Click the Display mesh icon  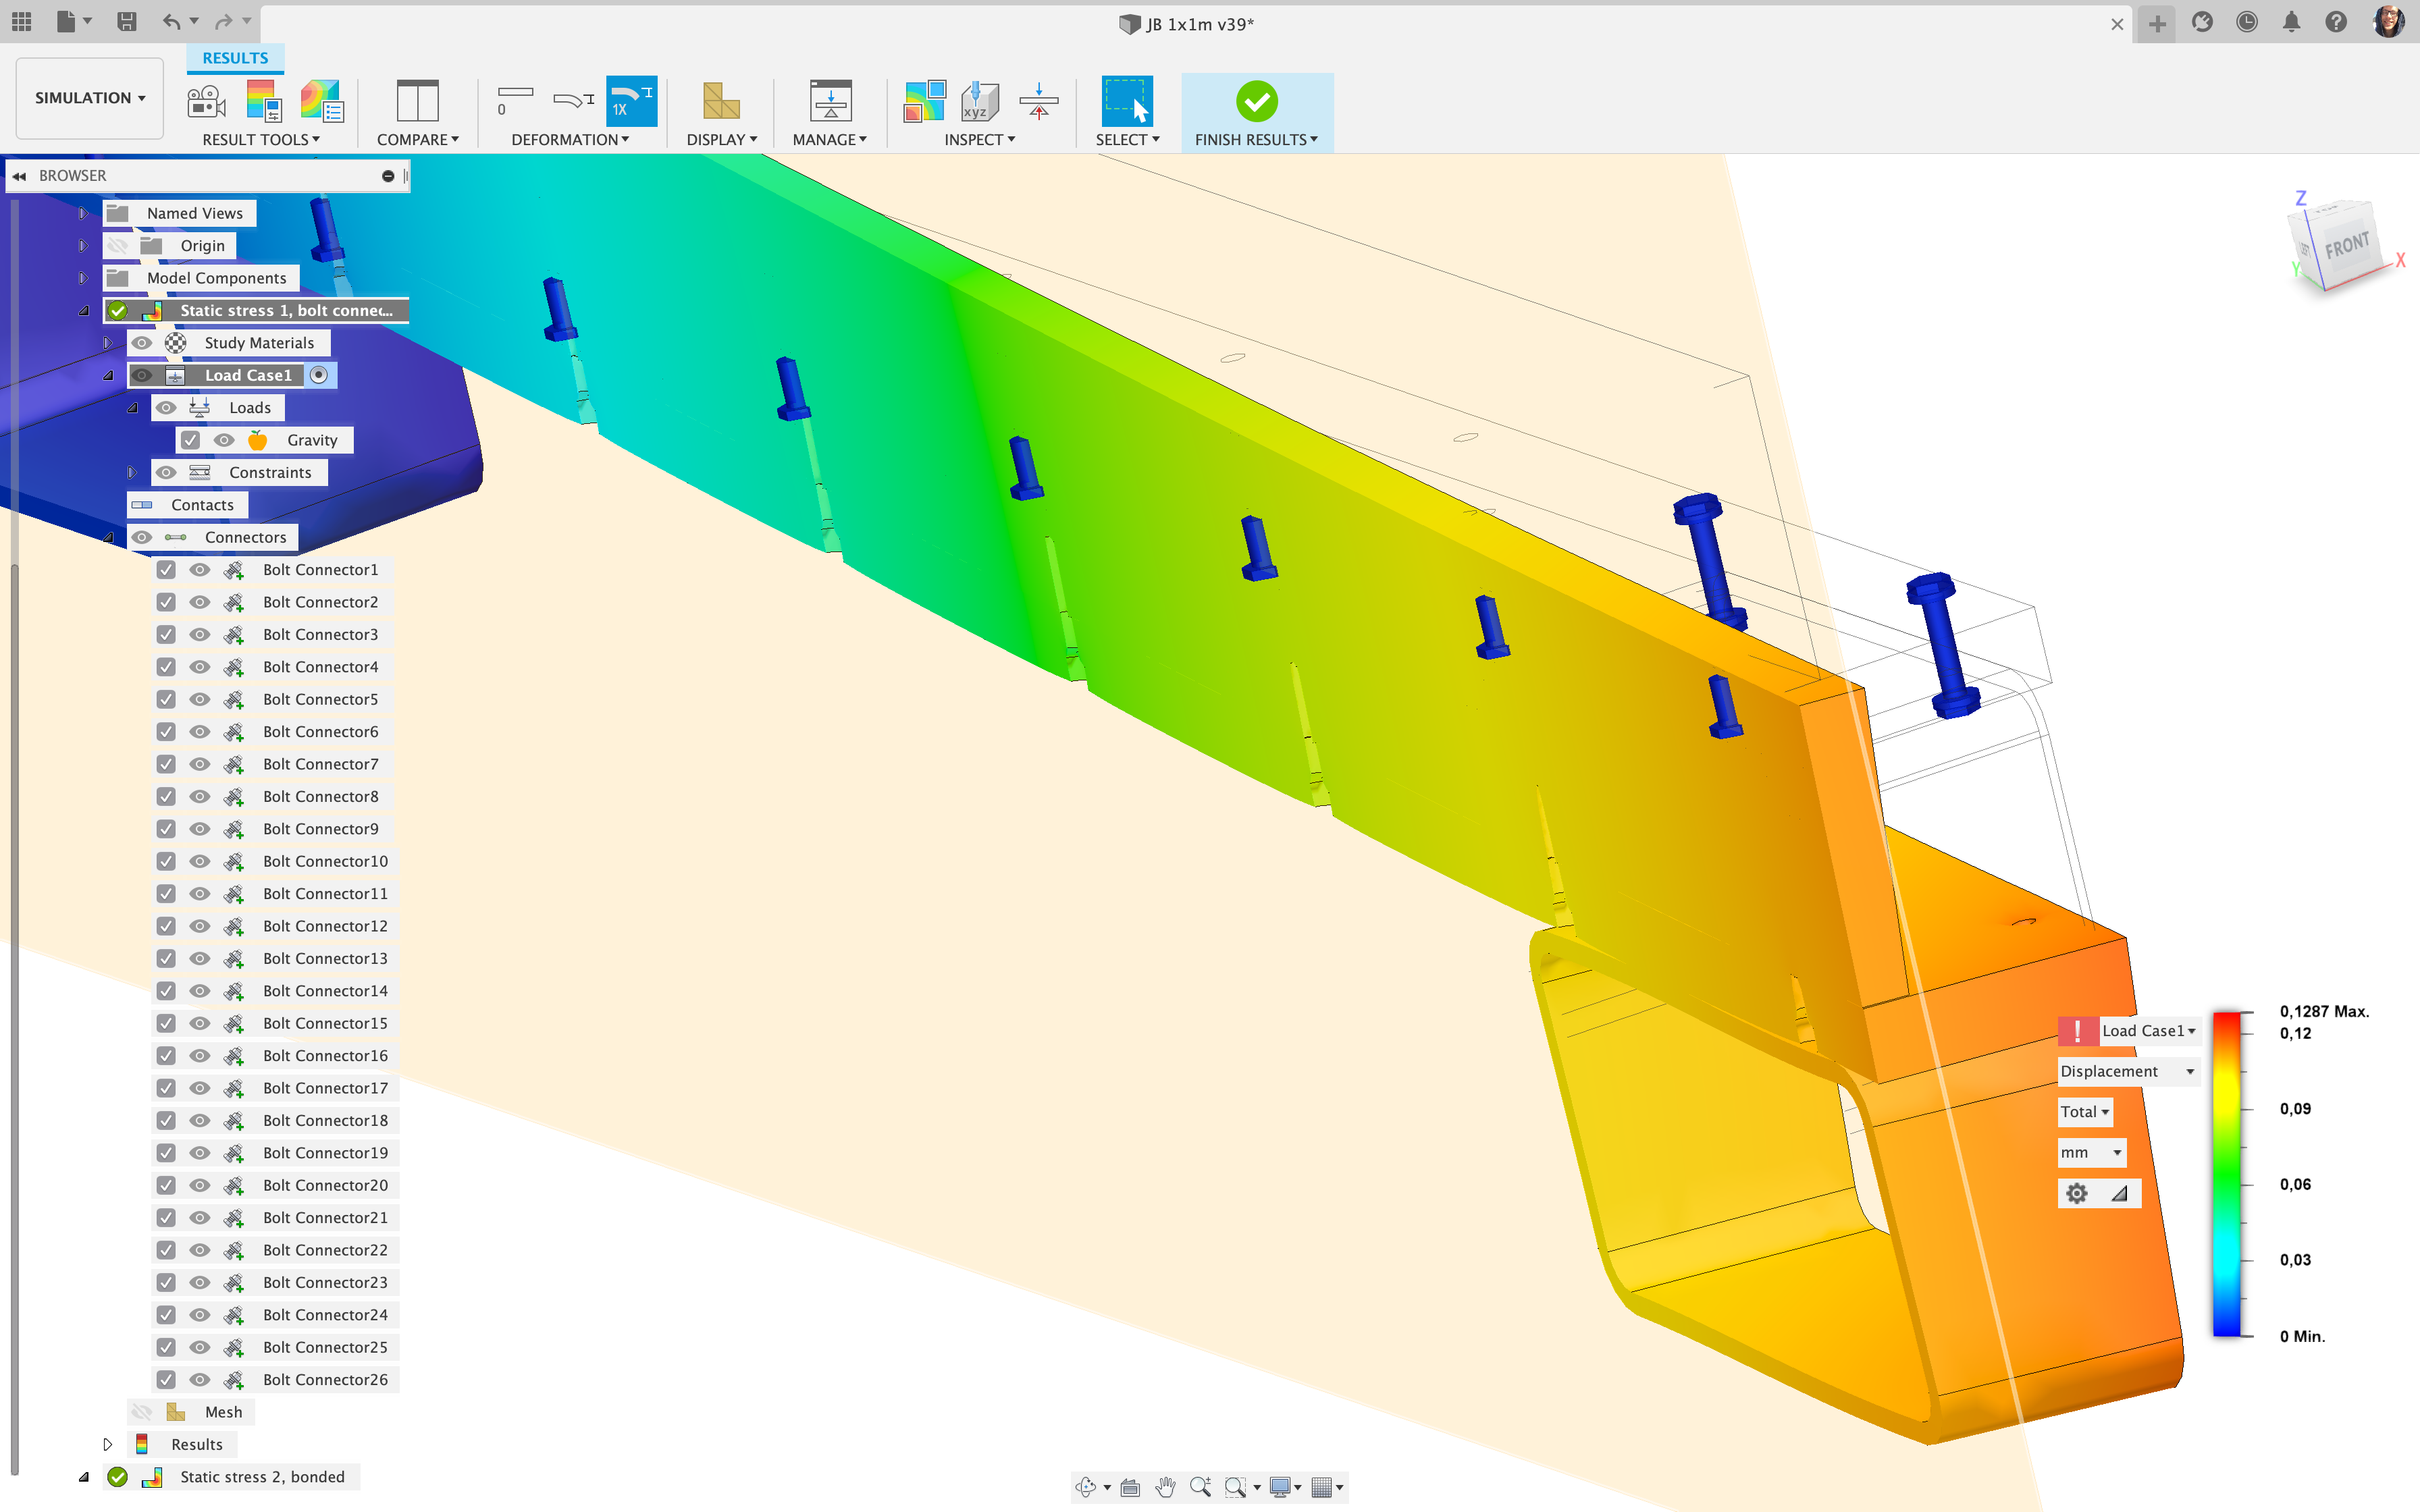(720, 101)
